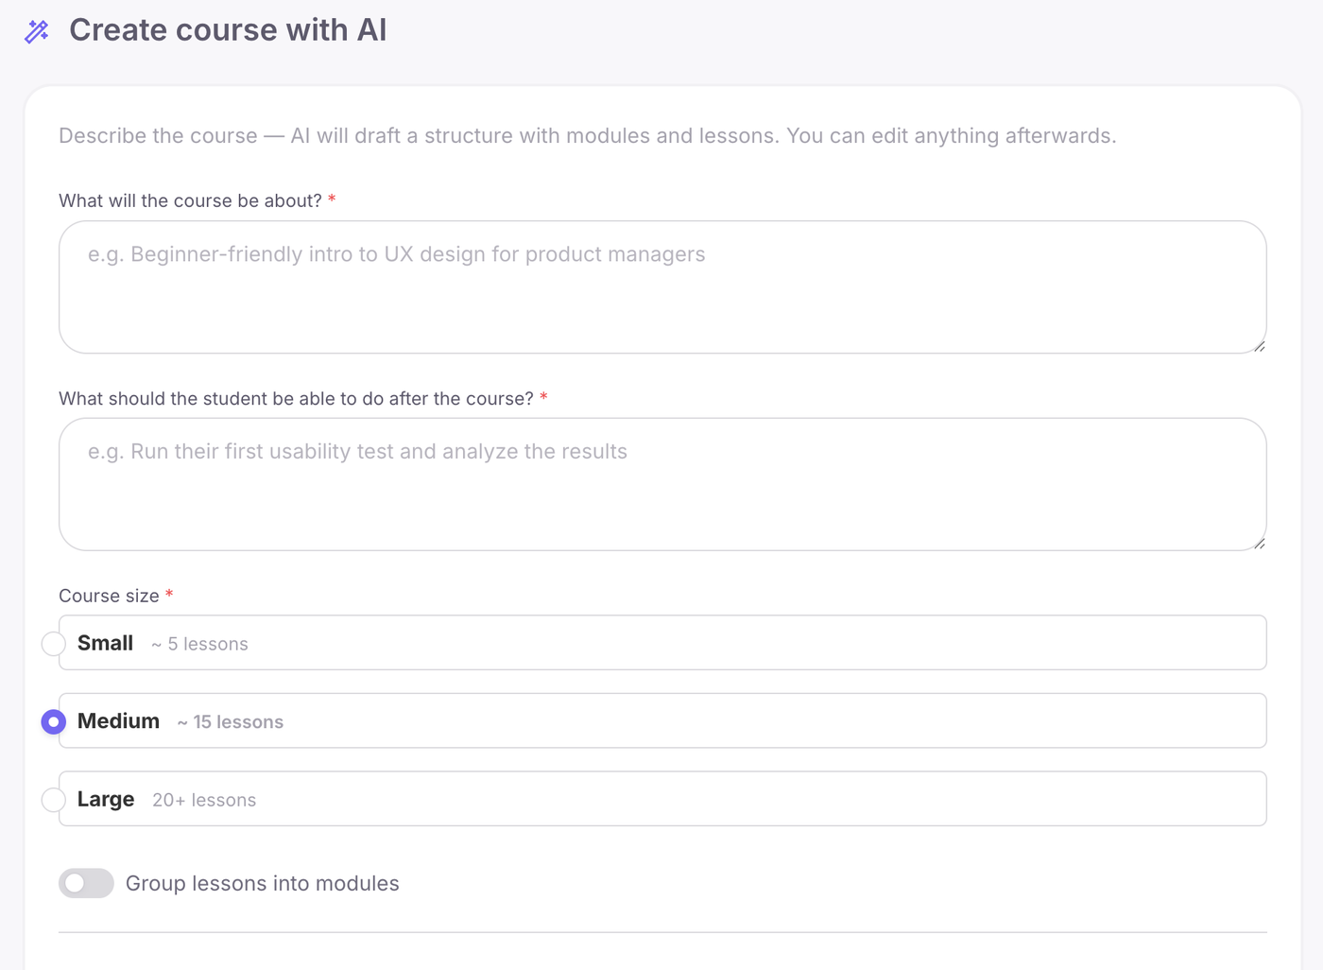Screen dimensions: 1323x970
Task: Click the Medium ~15 lessons option card
Action: [662, 720]
